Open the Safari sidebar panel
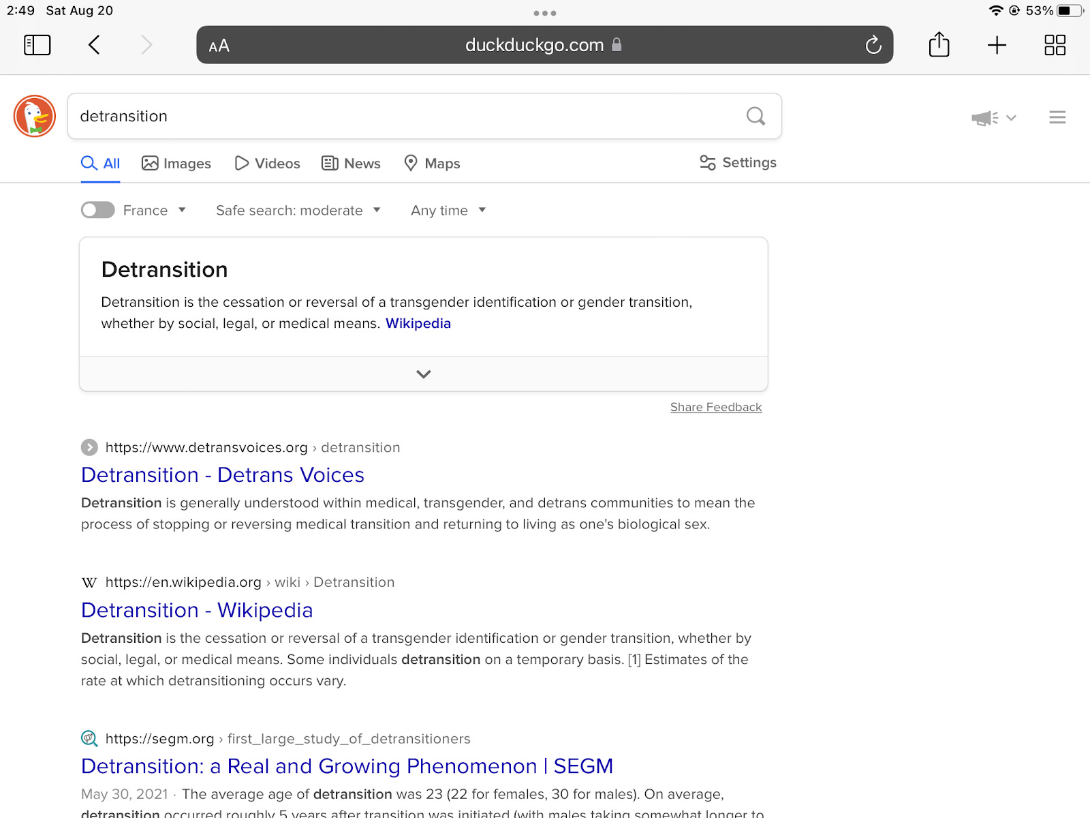Image resolution: width=1090 pixels, height=818 pixels. 37,45
